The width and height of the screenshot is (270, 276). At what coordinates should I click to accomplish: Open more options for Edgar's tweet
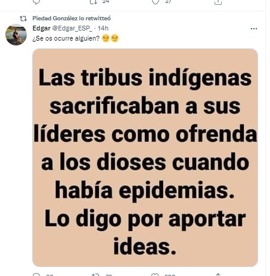click(254, 29)
